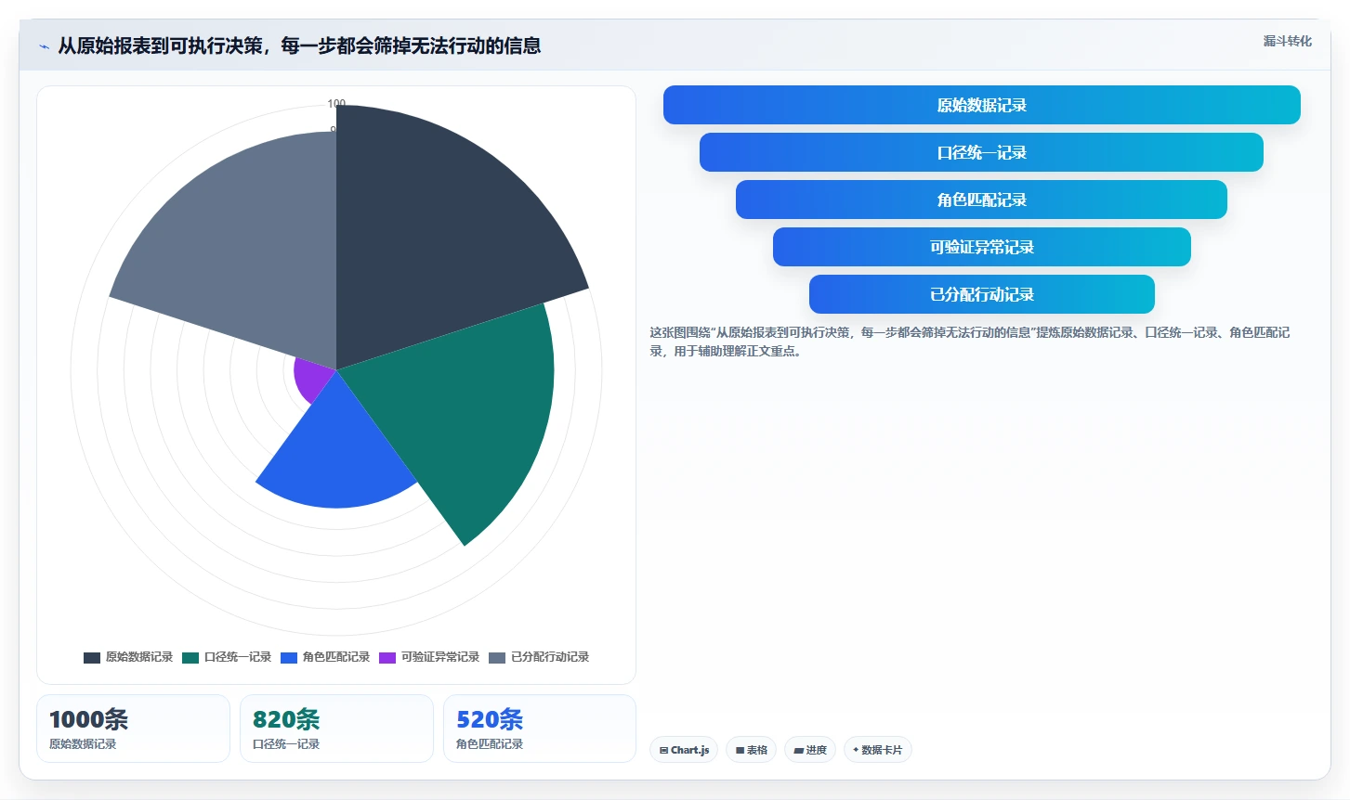Click the 100 axis label on chart

(x=336, y=103)
